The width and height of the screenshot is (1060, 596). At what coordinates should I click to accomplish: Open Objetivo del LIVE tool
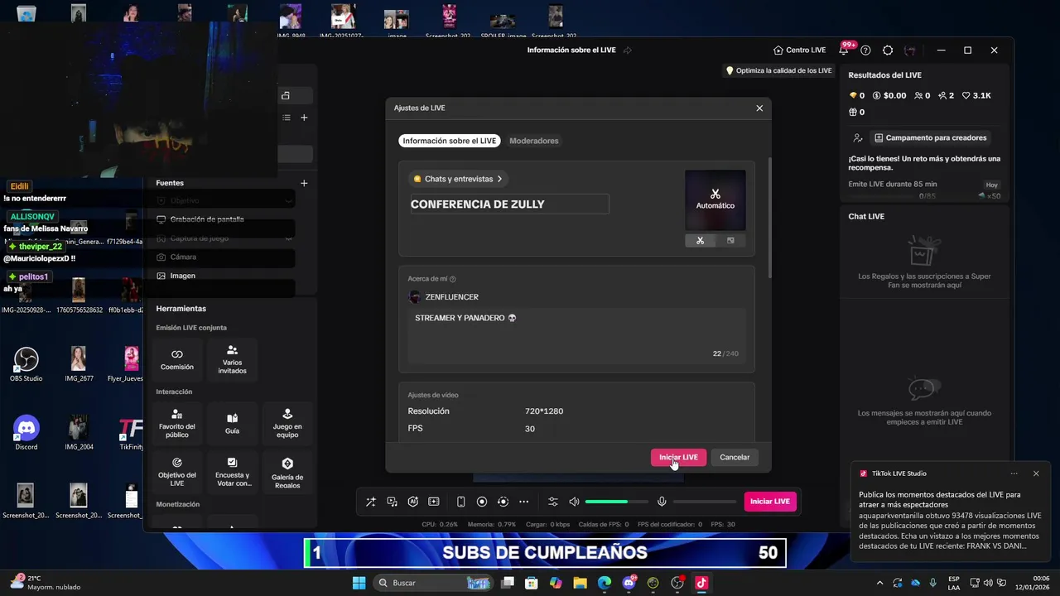[176, 472]
